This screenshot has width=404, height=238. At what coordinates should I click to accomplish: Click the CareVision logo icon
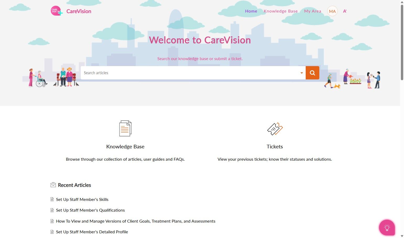(x=57, y=11)
